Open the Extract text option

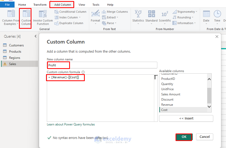tap(110, 17)
